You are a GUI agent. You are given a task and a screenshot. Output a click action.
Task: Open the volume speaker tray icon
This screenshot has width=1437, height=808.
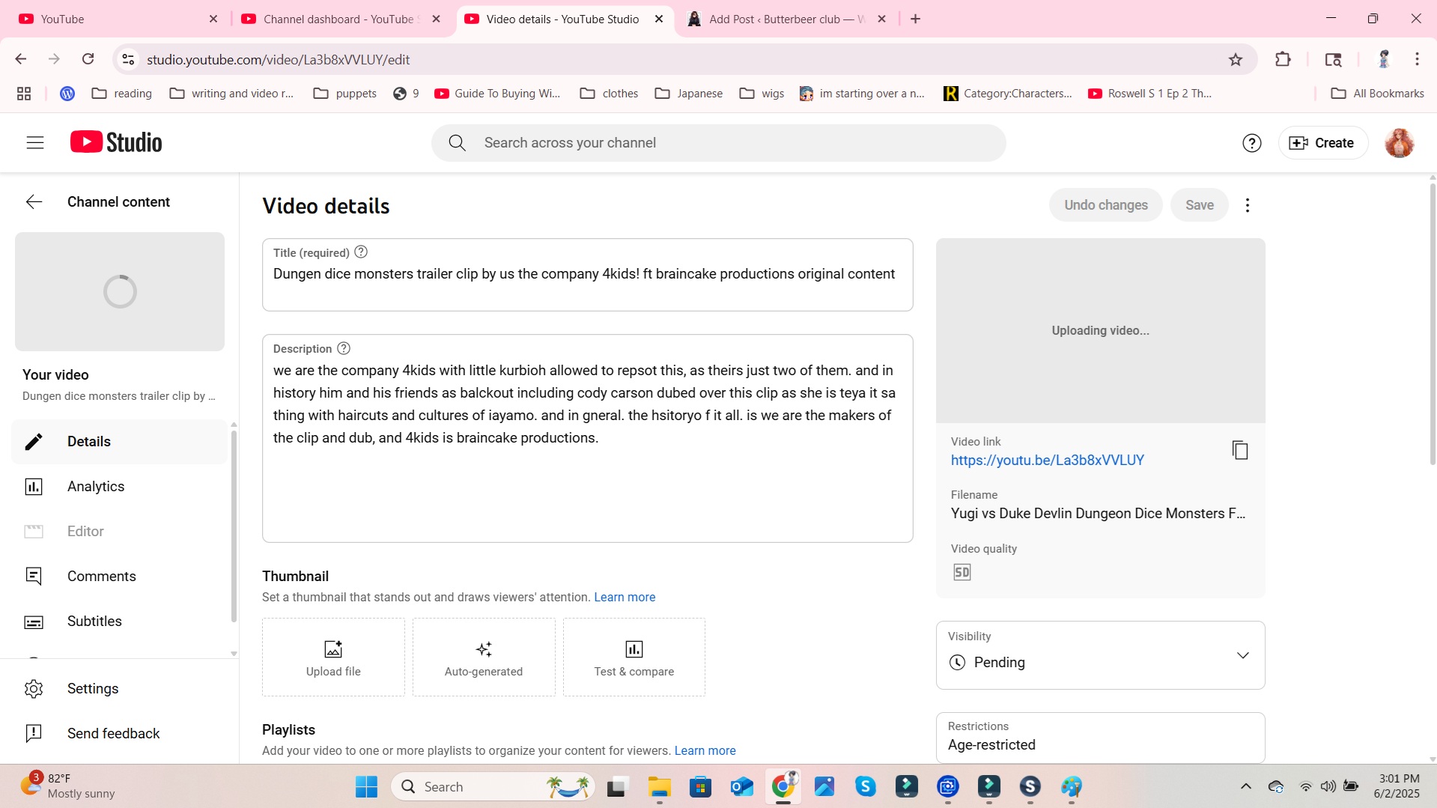pos(1328,787)
